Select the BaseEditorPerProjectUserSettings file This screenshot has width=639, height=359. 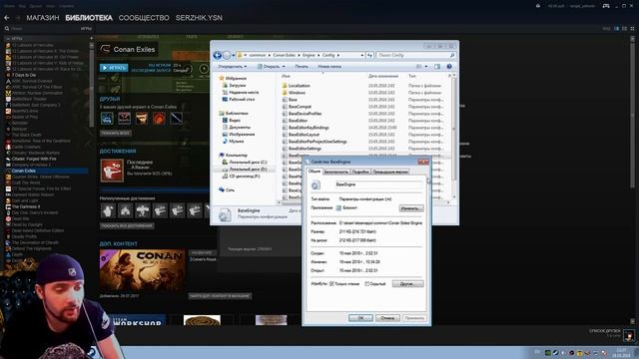coord(318,142)
